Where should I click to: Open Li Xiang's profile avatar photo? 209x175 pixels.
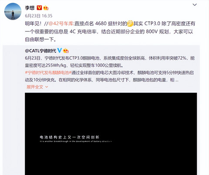[x=13, y=11]
